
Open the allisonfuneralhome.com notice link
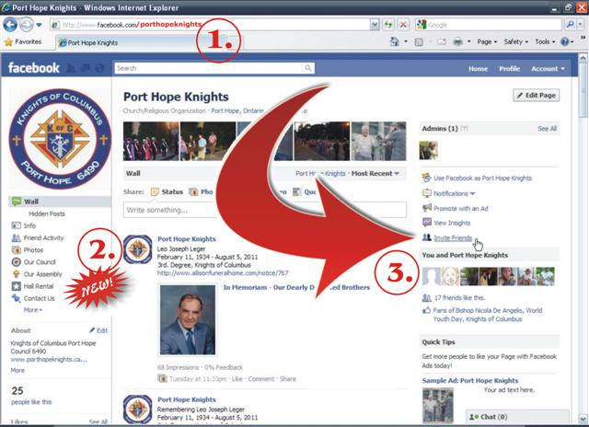coord(223,273)
